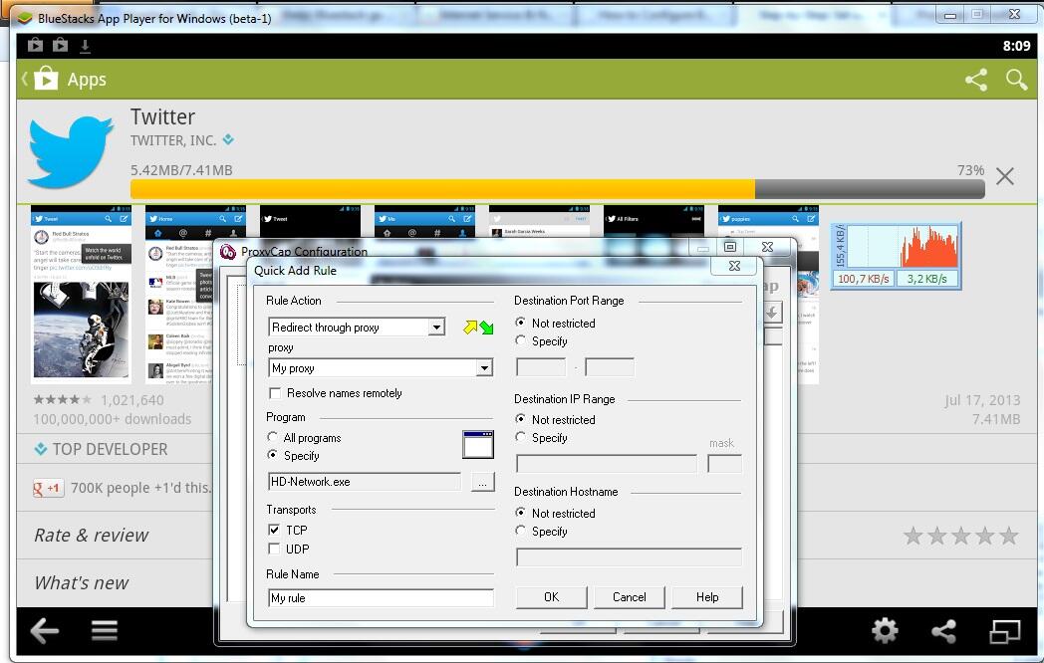Click the ProxyCap Configuration title icon
The width and height of the screenshot is (1044, 663).
coord(228,252)
